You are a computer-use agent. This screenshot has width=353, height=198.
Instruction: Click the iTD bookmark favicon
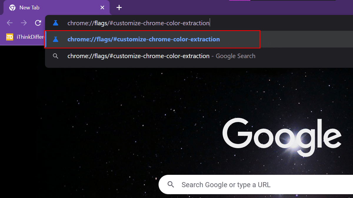(10, 37)
